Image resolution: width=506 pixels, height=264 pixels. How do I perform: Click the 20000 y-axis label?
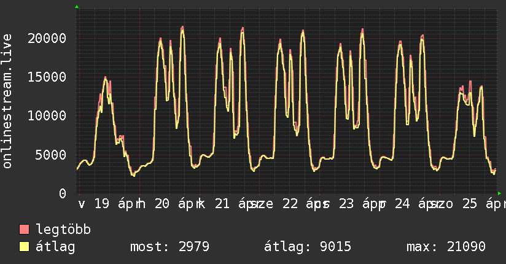tap(47, 39)
